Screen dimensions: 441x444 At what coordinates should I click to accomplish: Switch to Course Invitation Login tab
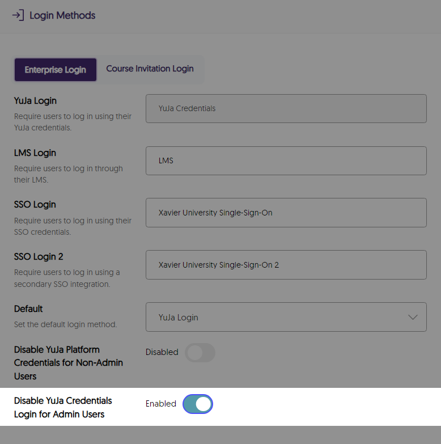click(150, 69)
